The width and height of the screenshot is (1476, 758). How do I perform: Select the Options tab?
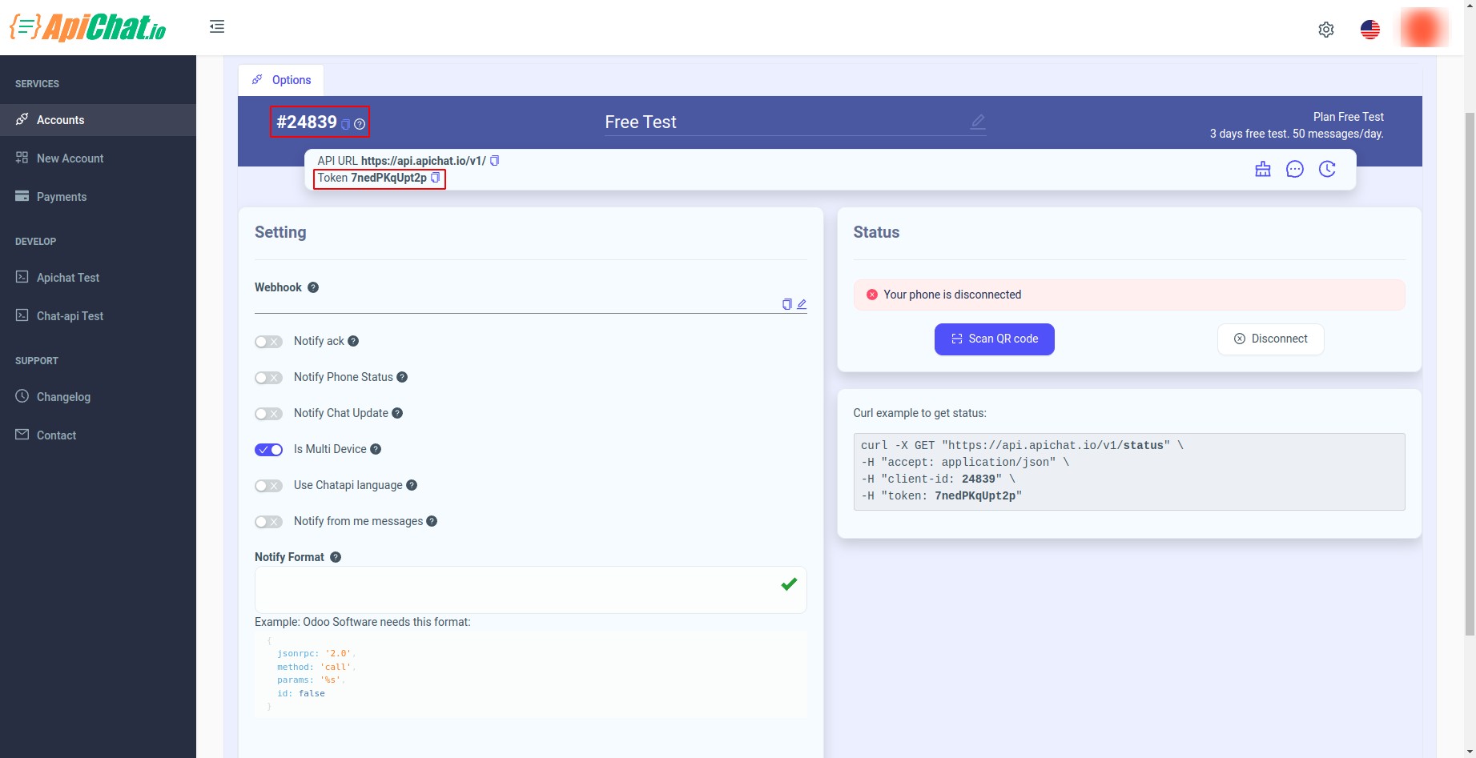(x=281, y=80)
